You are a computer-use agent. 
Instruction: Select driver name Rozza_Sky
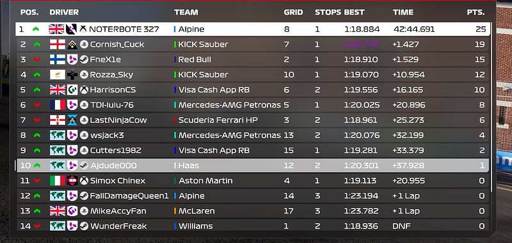point(111,75)
